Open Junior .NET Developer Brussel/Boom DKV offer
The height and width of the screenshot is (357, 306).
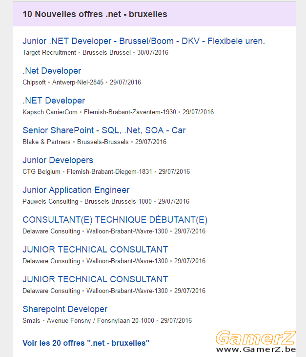tap(143, 41)
